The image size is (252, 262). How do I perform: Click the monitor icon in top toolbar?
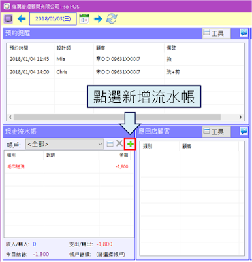(8, 19)
